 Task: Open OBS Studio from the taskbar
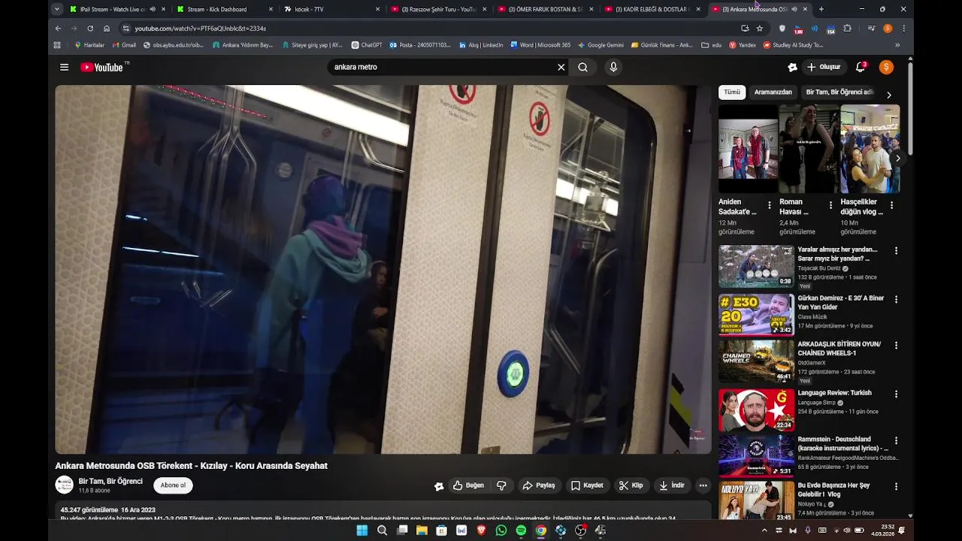[580, 530]
